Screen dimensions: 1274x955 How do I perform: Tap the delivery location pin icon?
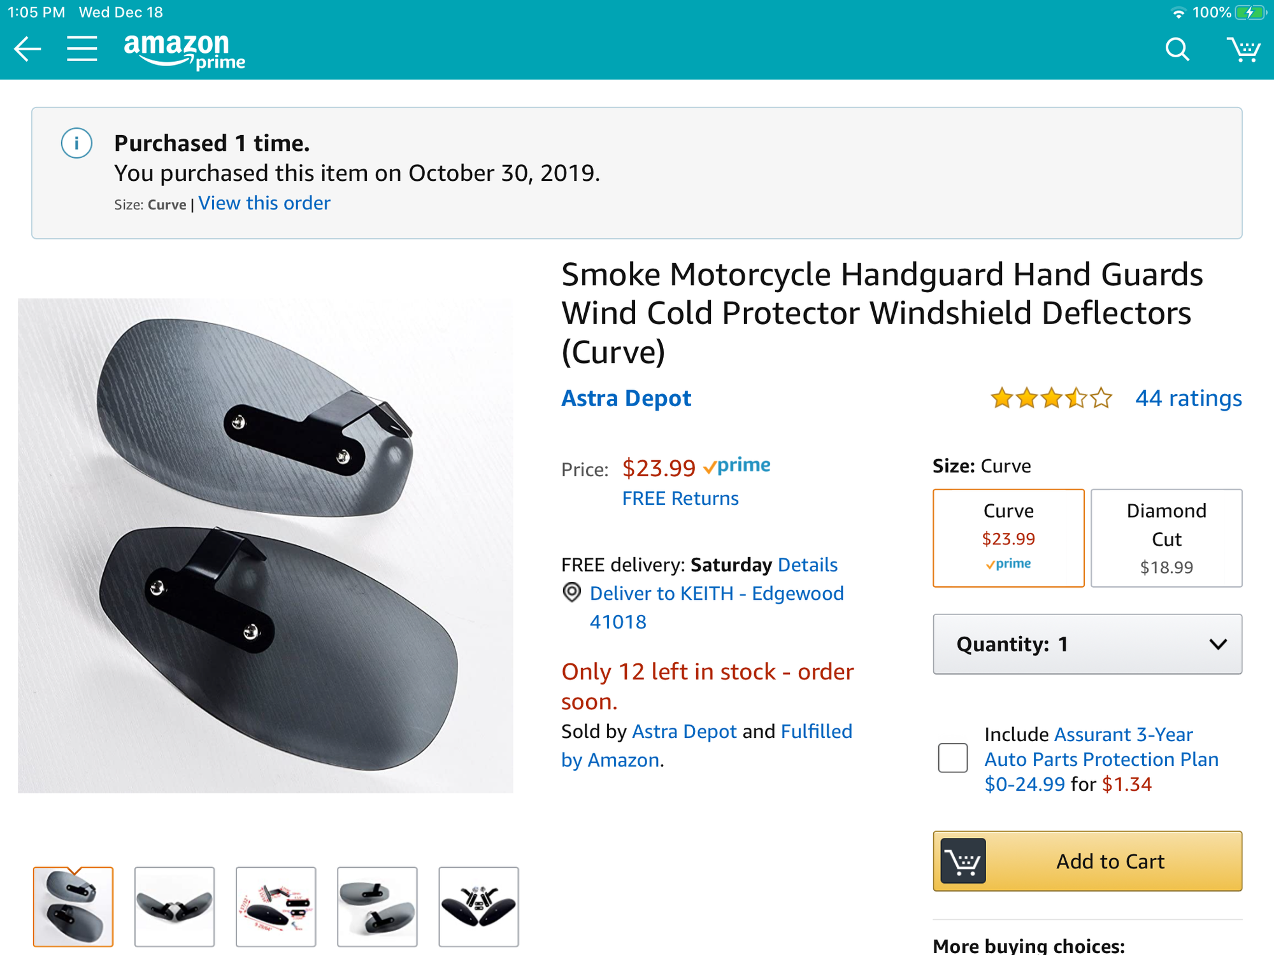pos(572,593)
